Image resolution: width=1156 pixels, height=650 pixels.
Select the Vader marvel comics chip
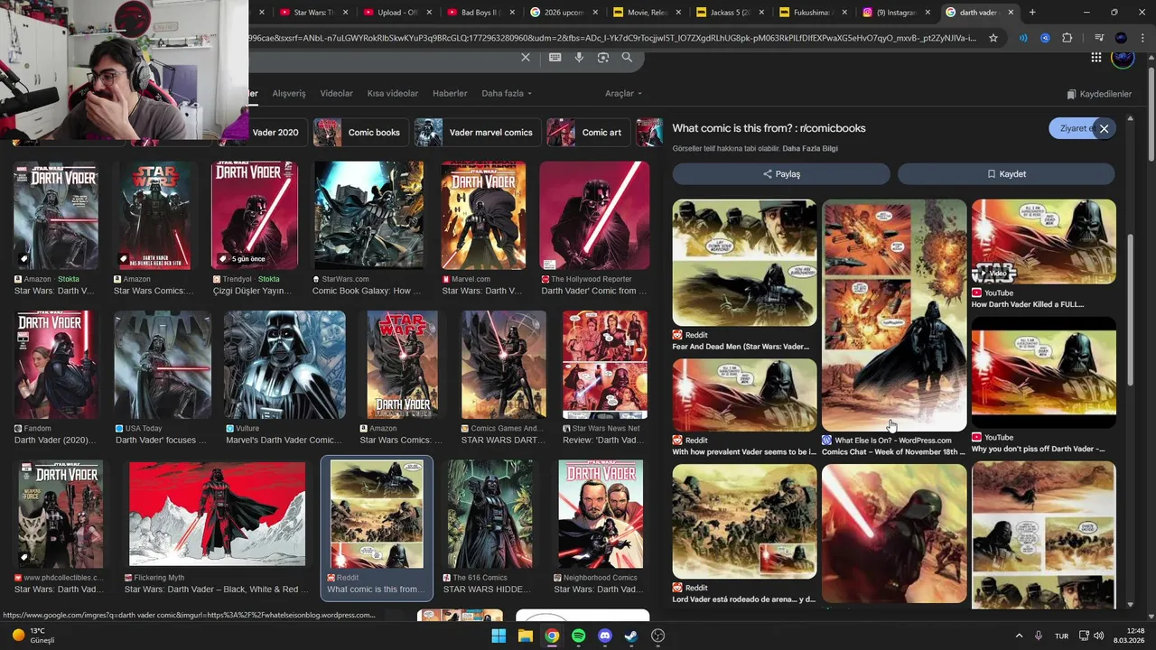477,133
